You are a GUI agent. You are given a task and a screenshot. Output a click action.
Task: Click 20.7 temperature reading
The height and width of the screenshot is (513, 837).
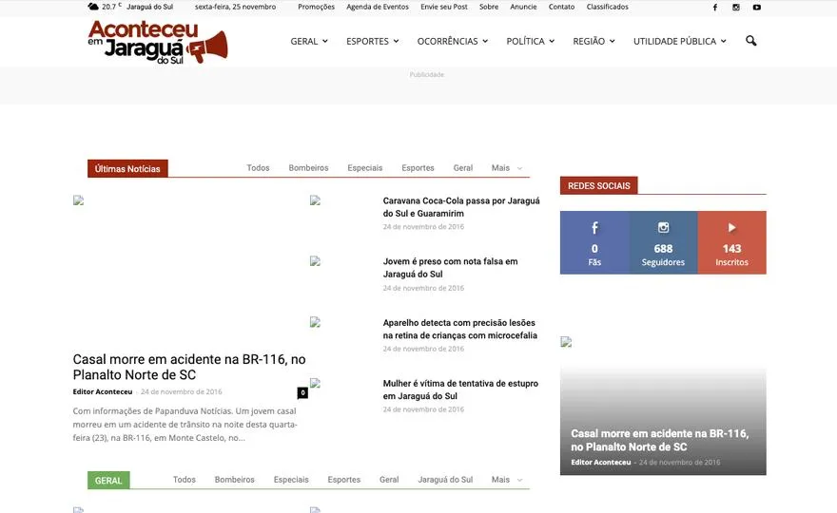click(111, 7)
